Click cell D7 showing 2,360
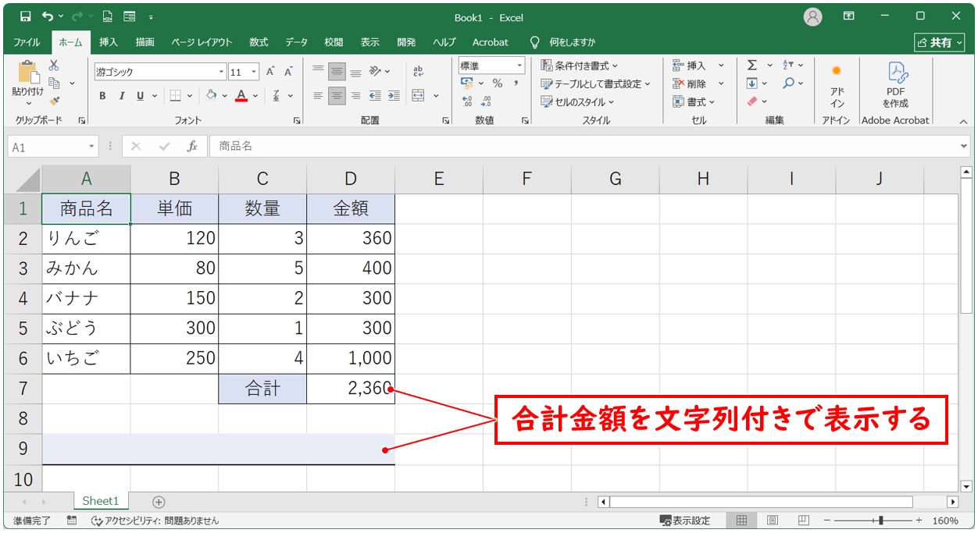The width and height of the screenshot is (978, 533). [350, 388]
